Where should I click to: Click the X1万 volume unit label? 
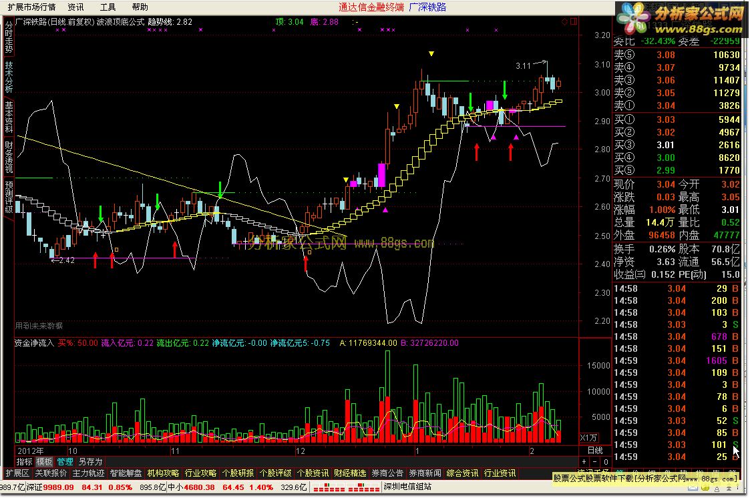click(x=589, y=438)
